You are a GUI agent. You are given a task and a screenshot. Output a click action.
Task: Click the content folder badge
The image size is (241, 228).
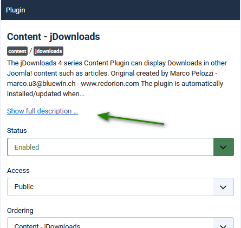17,51
